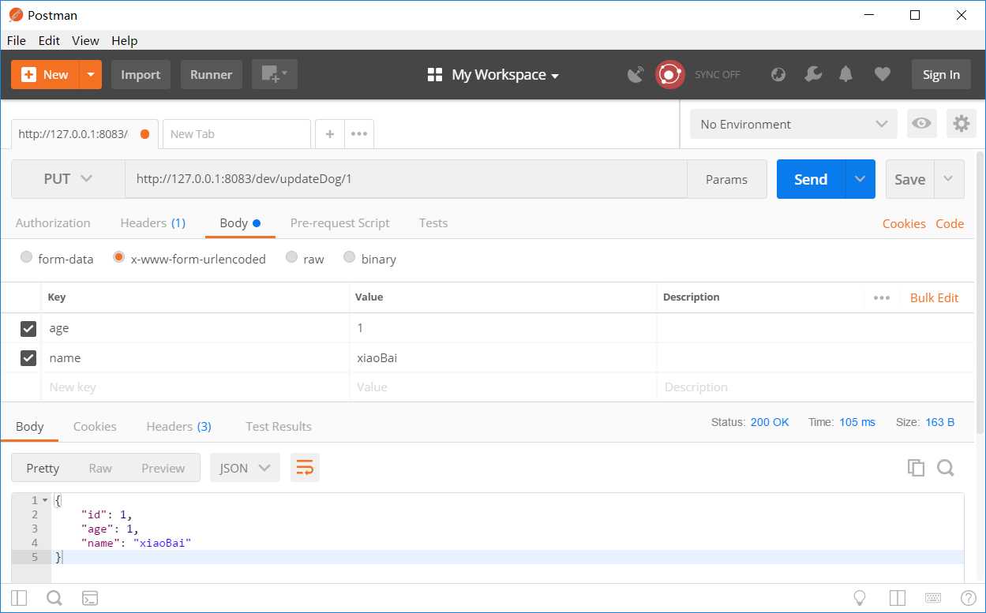Open tab options three dots menu
Viewport: 986px width, 613px height.
coord(359,134)
